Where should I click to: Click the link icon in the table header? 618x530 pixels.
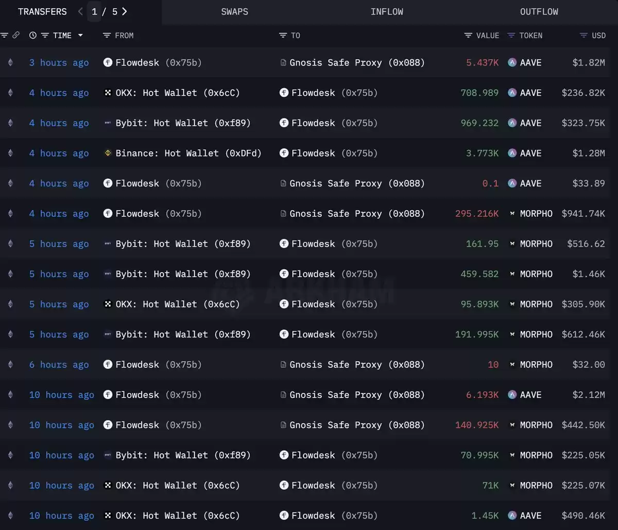point(16,35)
